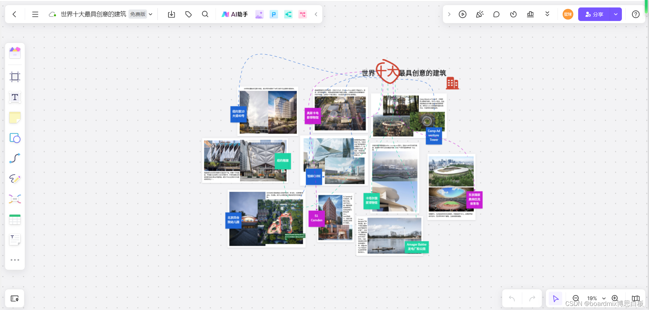Open the tag icon in toolbar
The image size is (649, 310).
pyautogui.click(x=188, y=14)
